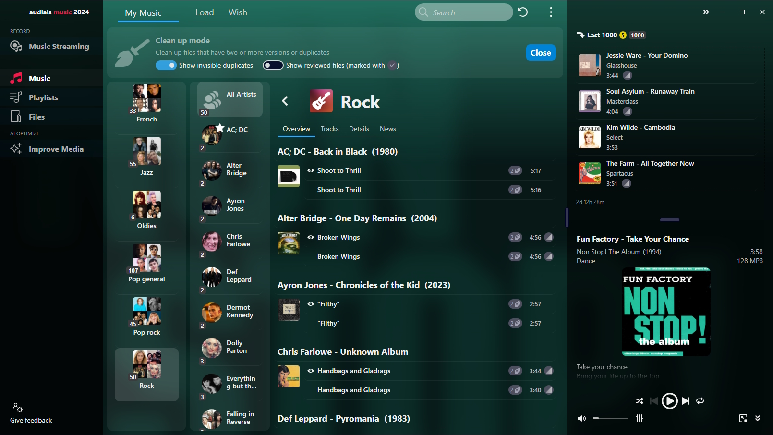Click quality icon on Handbags and Gladrags 3:40
The width and height of the screenshot is (773, 435).
click(x=549, y=390)
